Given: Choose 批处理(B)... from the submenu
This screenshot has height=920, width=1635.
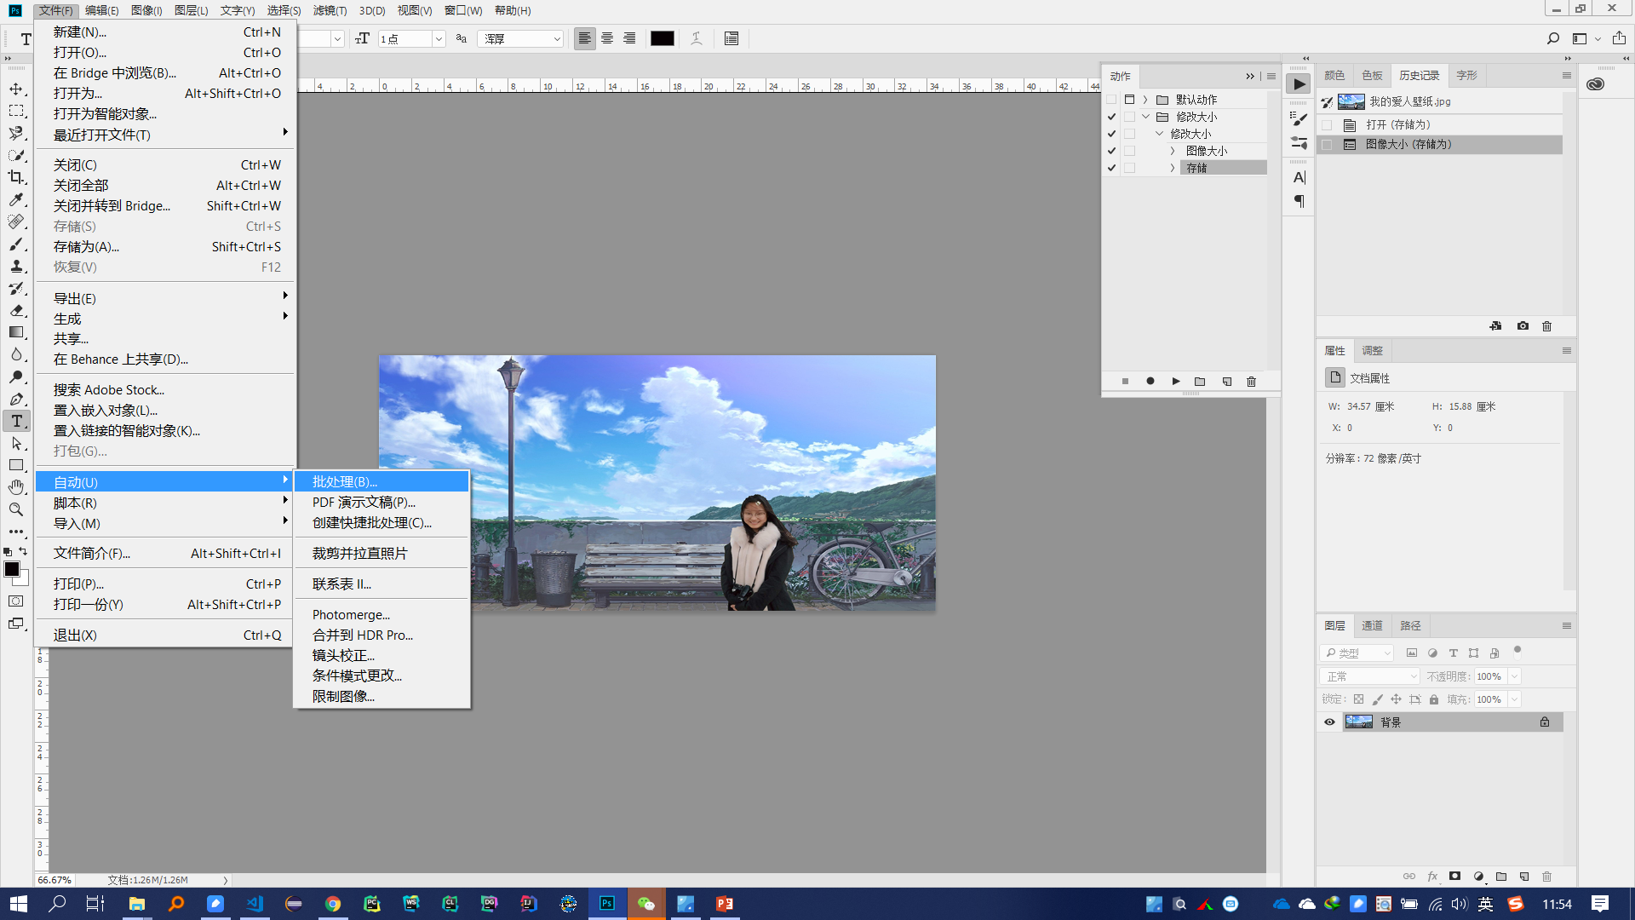Looking at the screenshot, I should pyautogui.click(x=345, y=482).
